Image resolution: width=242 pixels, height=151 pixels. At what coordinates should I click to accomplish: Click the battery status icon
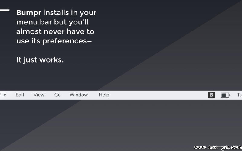225,95
